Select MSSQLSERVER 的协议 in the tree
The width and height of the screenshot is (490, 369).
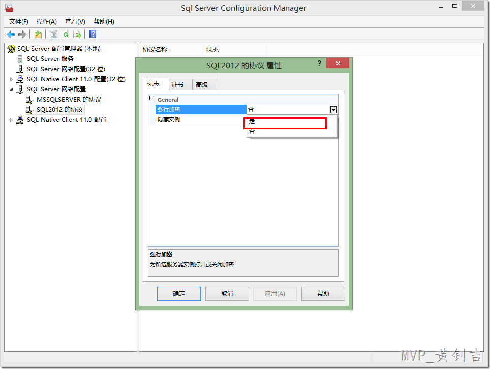(69, 100)
